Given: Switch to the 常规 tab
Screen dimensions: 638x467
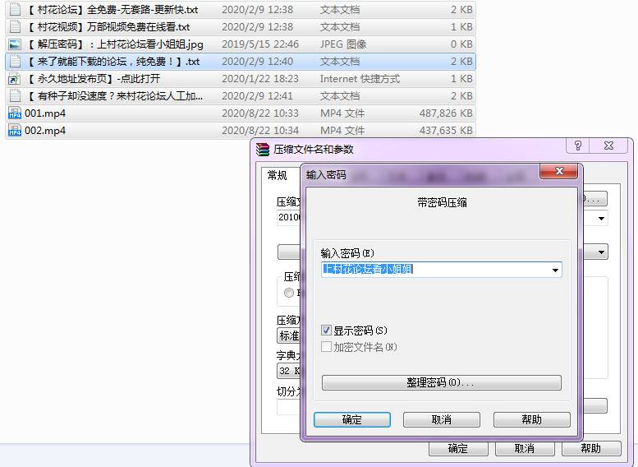Looking at the screenshot, I should click(277, 175).
